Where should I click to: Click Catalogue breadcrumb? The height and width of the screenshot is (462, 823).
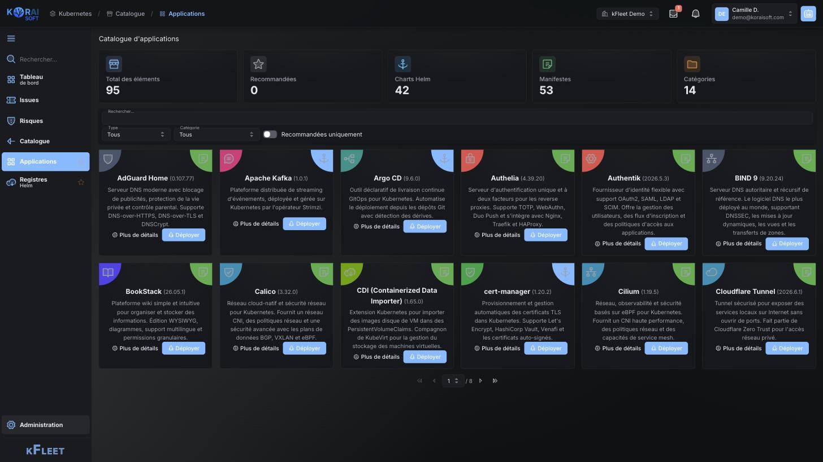coord(125,14)
